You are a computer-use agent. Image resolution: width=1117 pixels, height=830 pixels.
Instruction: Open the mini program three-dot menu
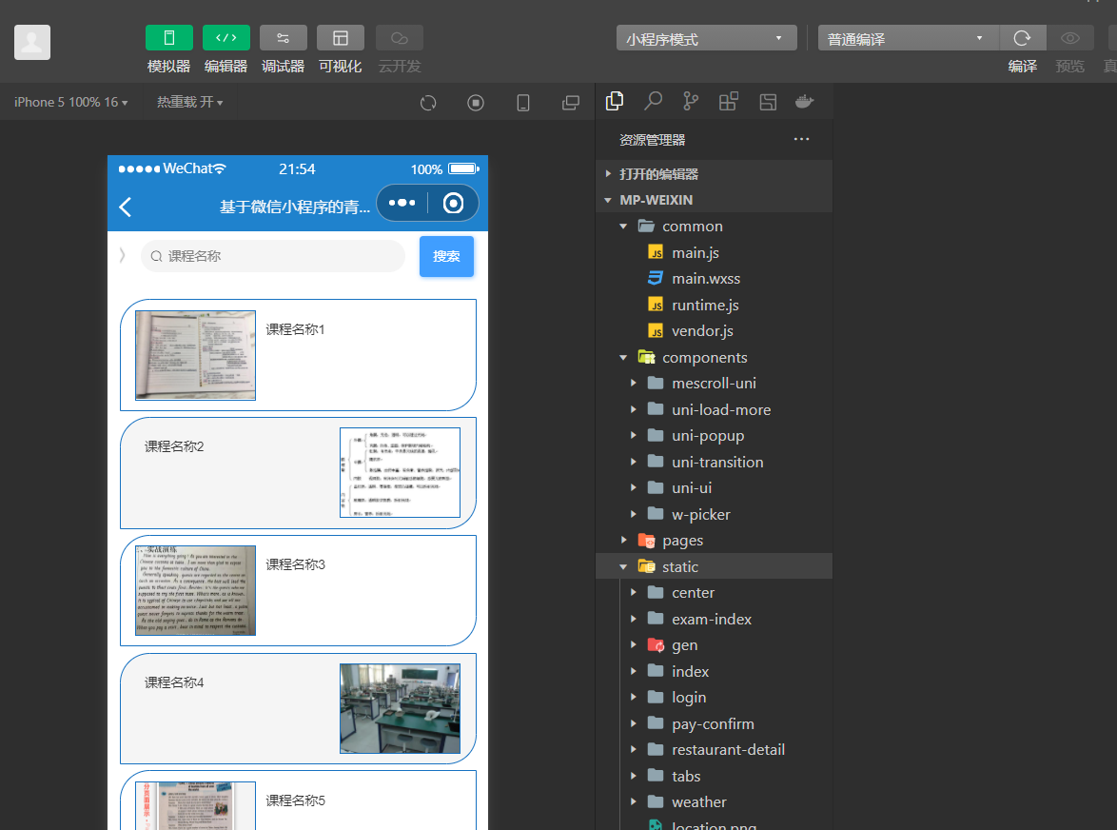[x=402, y=203]
